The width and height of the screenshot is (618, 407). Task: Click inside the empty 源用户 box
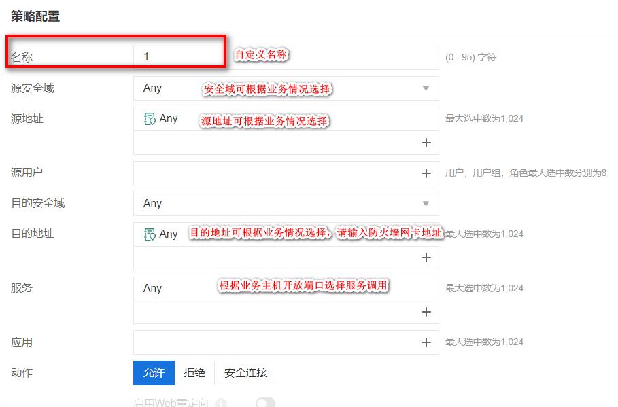pos(272,173)
